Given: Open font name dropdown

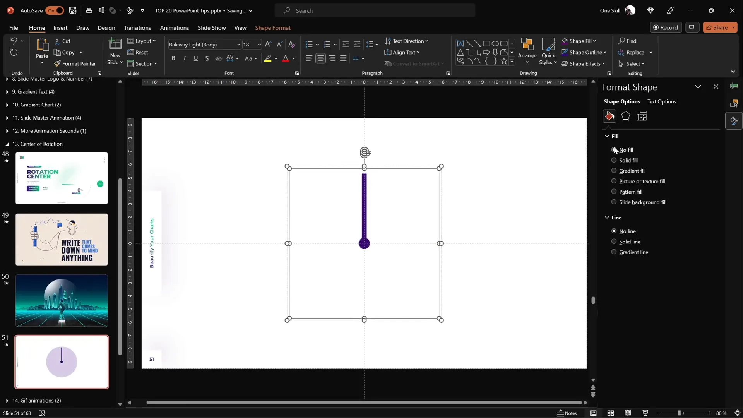Looking at the screenshot, I should 238,45.
